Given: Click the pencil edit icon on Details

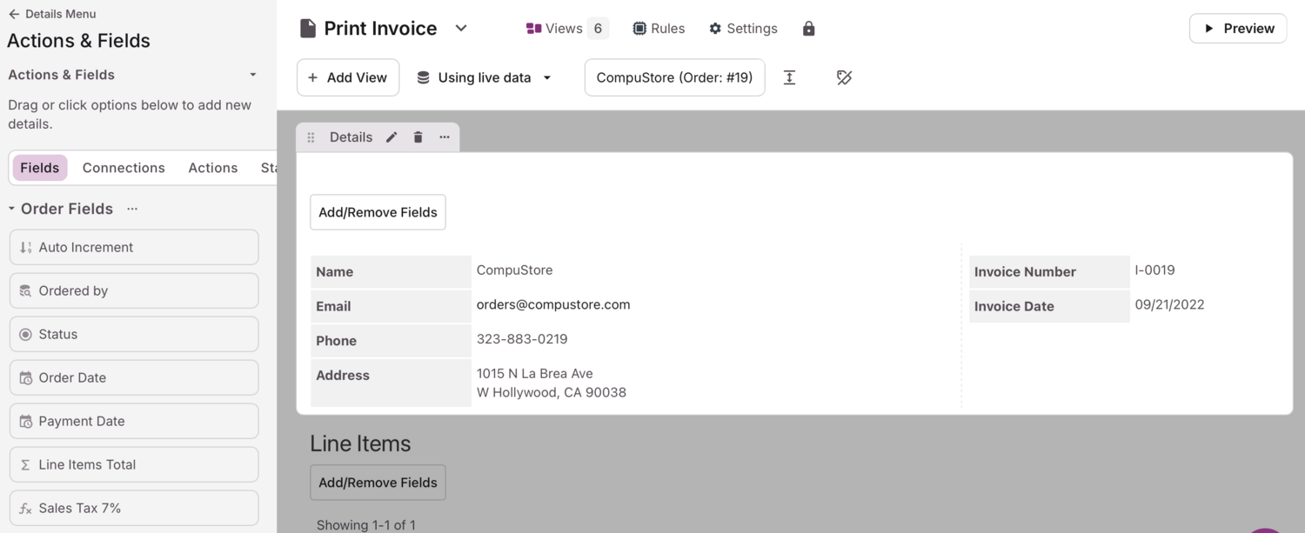Looking at the screenshot, I should (x=391, y=137).
